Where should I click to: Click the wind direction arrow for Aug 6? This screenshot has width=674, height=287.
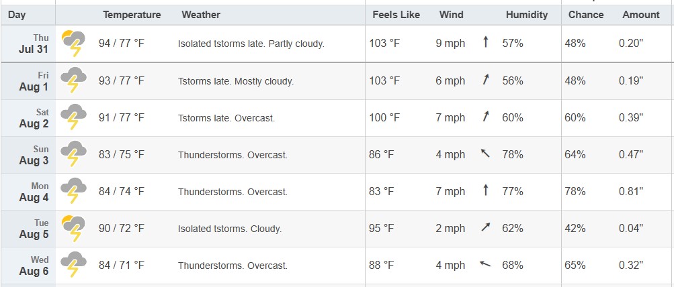click(485, 264)
